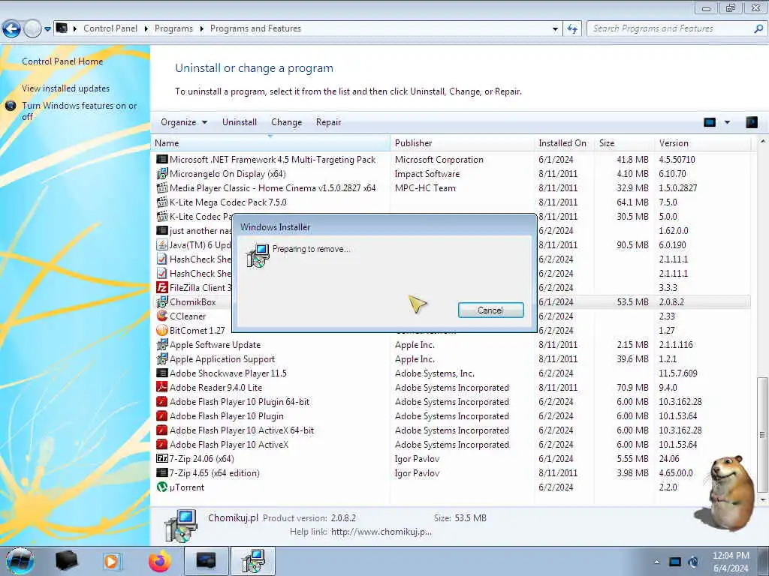This screenshot has width=769, height=576.
Task: Expand the Organize dropdown menu
Action: point(184,122)
